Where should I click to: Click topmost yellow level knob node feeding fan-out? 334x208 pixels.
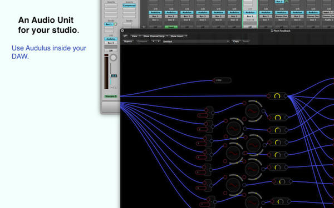tap(277, 96)
